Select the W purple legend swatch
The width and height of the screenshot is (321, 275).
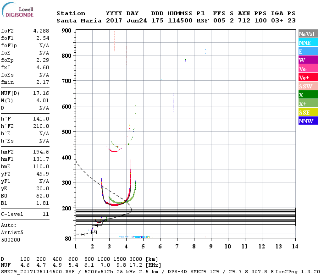308,60
